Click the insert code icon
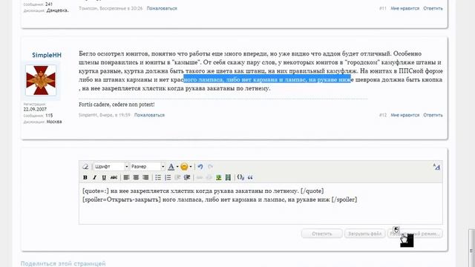 (240, 177)
